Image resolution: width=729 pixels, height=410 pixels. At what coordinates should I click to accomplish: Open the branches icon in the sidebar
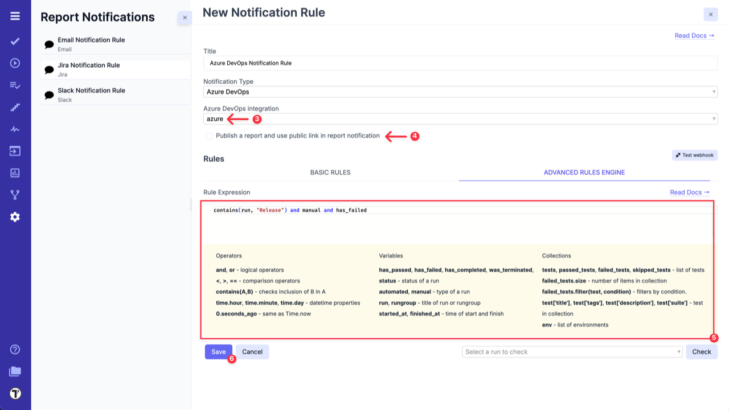15,194
